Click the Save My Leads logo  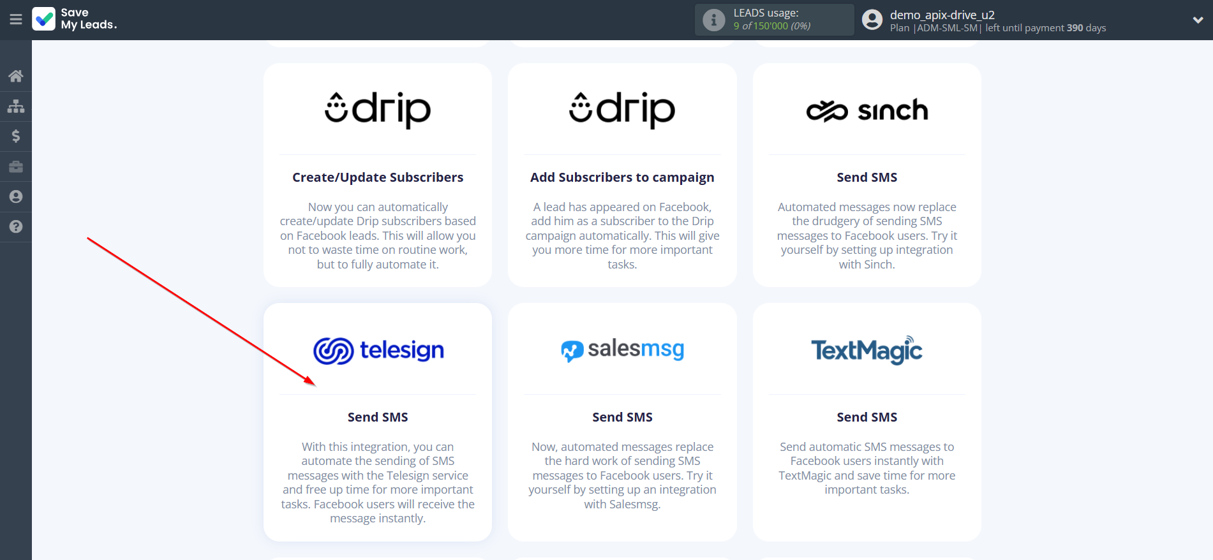(x=75, y=19)
